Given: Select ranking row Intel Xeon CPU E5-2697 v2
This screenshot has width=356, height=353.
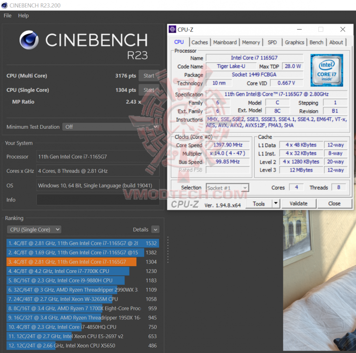Looking at the screenshot, I should [x=83, y=336].
